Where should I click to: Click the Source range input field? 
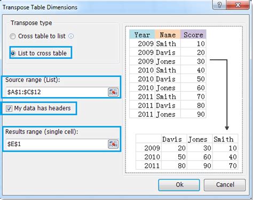57,92
